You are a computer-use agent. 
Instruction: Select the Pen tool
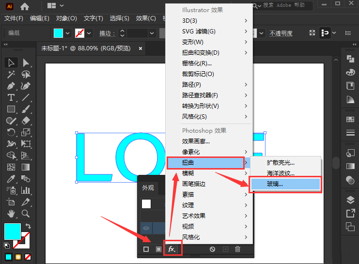(x=11, y=86)
